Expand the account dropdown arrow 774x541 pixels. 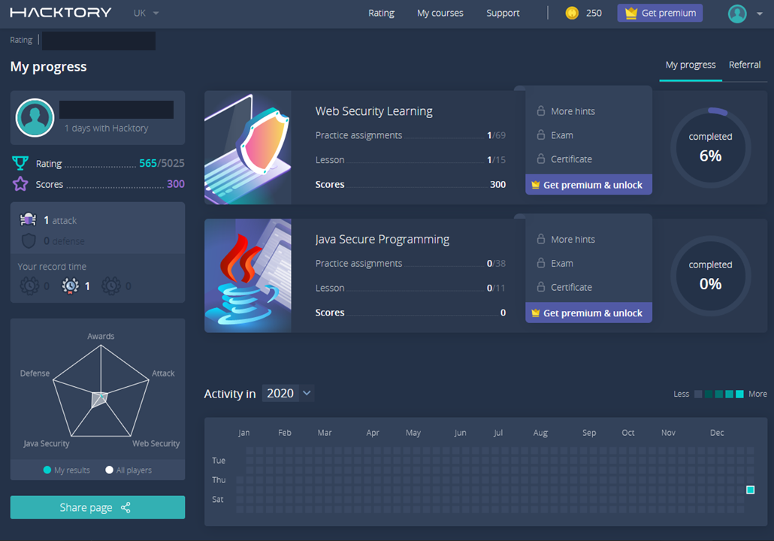point(759,14)
